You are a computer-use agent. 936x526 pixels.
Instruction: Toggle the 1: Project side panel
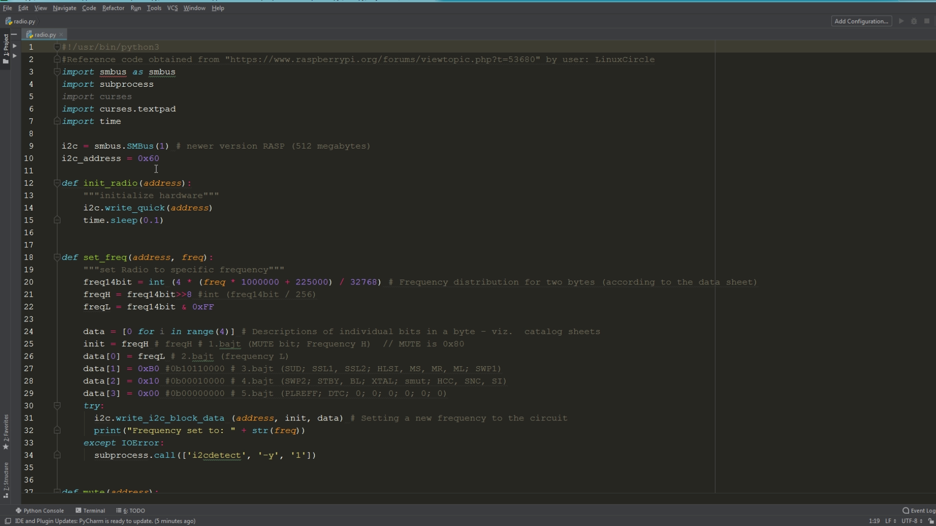point(6,49)
